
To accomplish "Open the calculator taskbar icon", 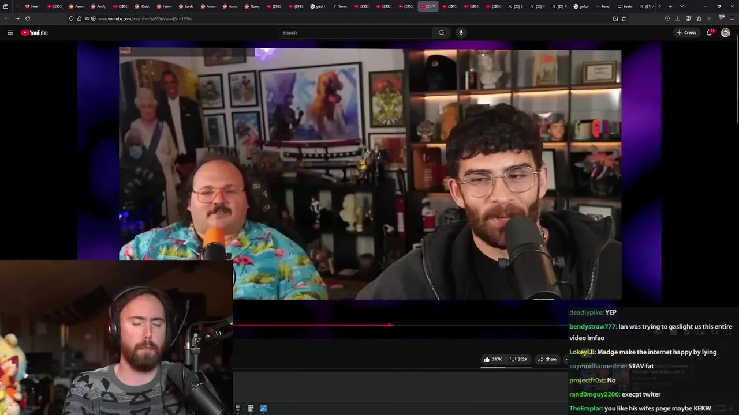I will (251, 408).
